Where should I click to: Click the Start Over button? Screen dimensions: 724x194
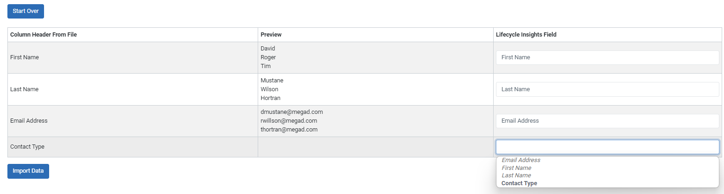pyautogui.click(x=25, y=11)
